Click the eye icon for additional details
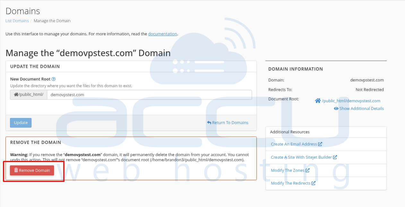Image resolution: width=405 pixels, height=207 pixels. (x=336, y=109)
